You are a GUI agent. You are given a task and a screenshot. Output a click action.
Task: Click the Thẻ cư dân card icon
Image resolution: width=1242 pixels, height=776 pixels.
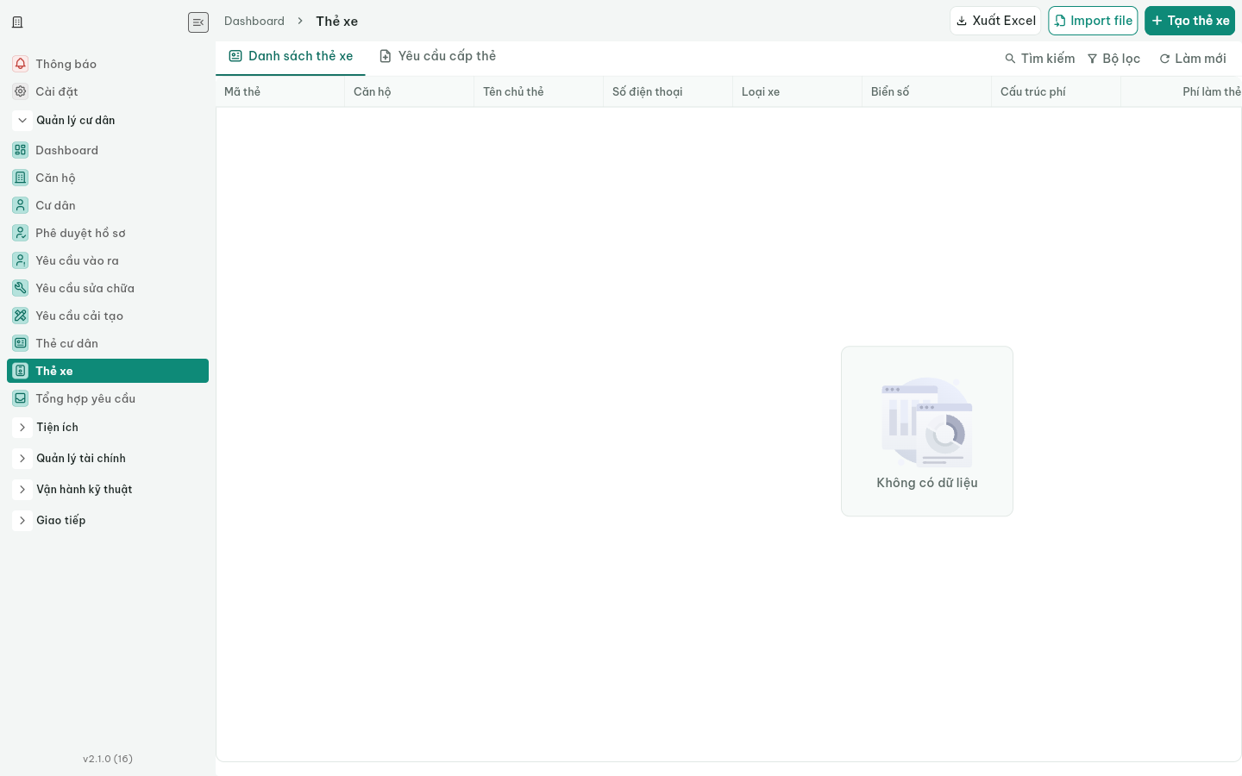(21, 343)
